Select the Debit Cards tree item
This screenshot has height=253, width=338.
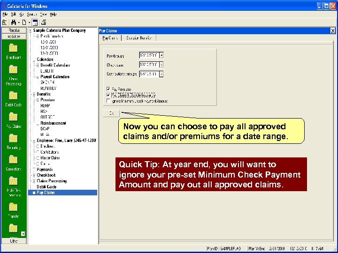(46, 187)
